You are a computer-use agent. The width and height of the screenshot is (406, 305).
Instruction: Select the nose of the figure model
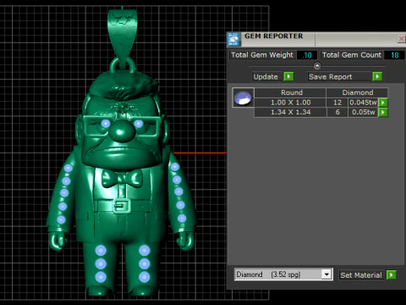(x=121, y=131)
